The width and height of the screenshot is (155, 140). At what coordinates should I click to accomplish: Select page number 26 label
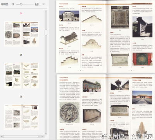[21, 97]
